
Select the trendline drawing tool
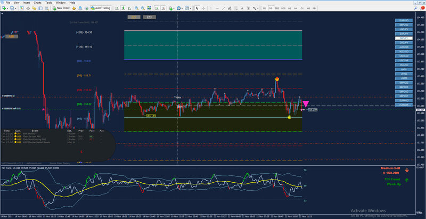pos(223,8)
